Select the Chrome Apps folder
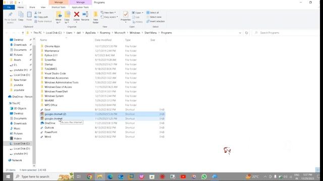 point(52,46)
